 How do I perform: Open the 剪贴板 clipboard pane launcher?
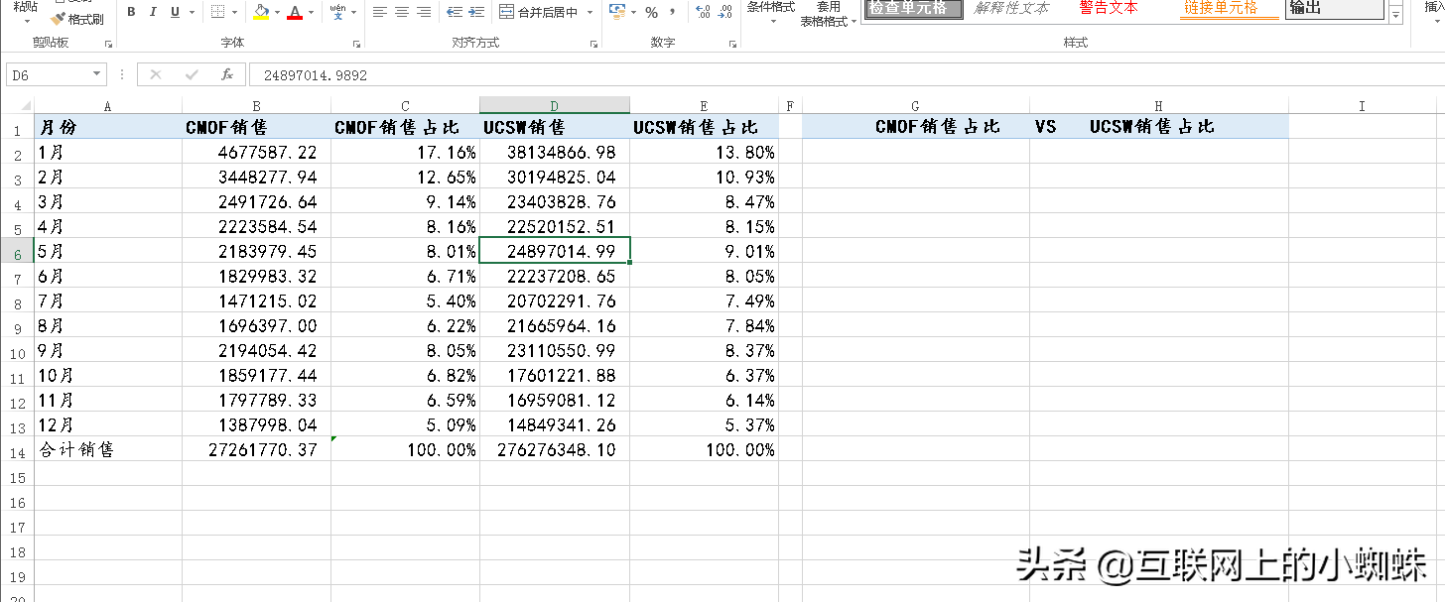point(108,44)
